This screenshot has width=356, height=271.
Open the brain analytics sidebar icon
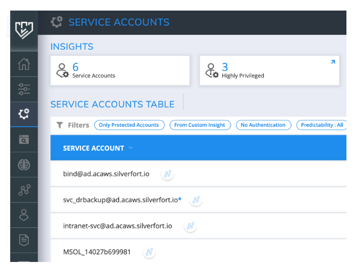pos(24,165)
